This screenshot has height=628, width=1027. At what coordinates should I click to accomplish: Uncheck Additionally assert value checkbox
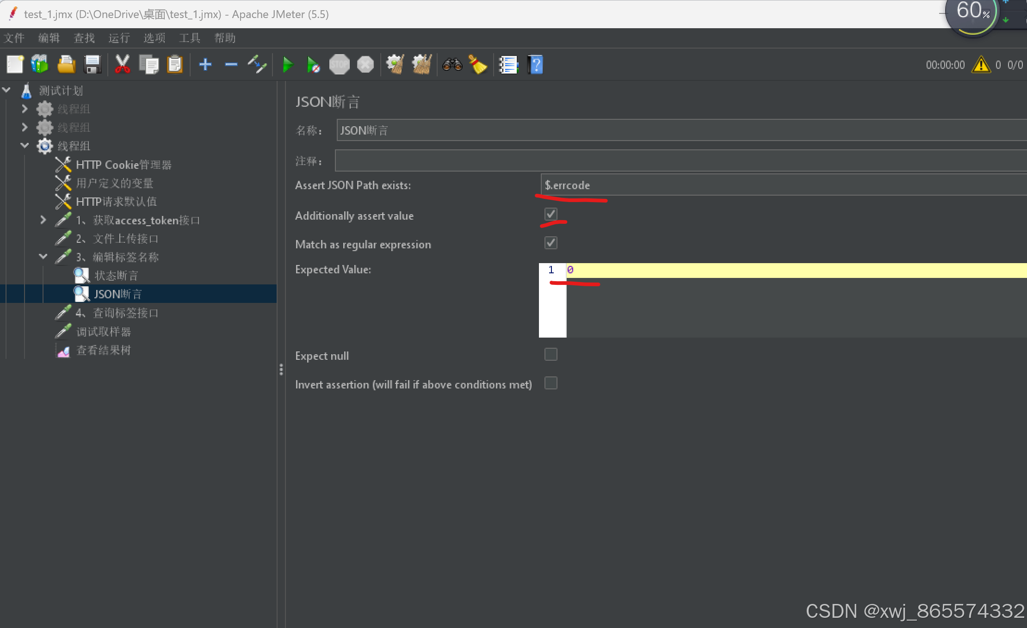pyautogui.click(x=551, y=214)
